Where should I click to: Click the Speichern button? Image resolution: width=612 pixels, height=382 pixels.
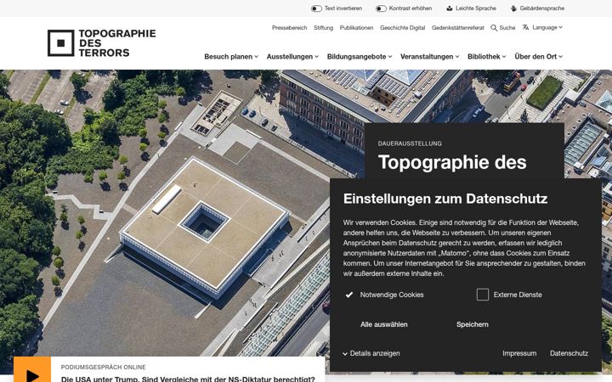(473, 324)
